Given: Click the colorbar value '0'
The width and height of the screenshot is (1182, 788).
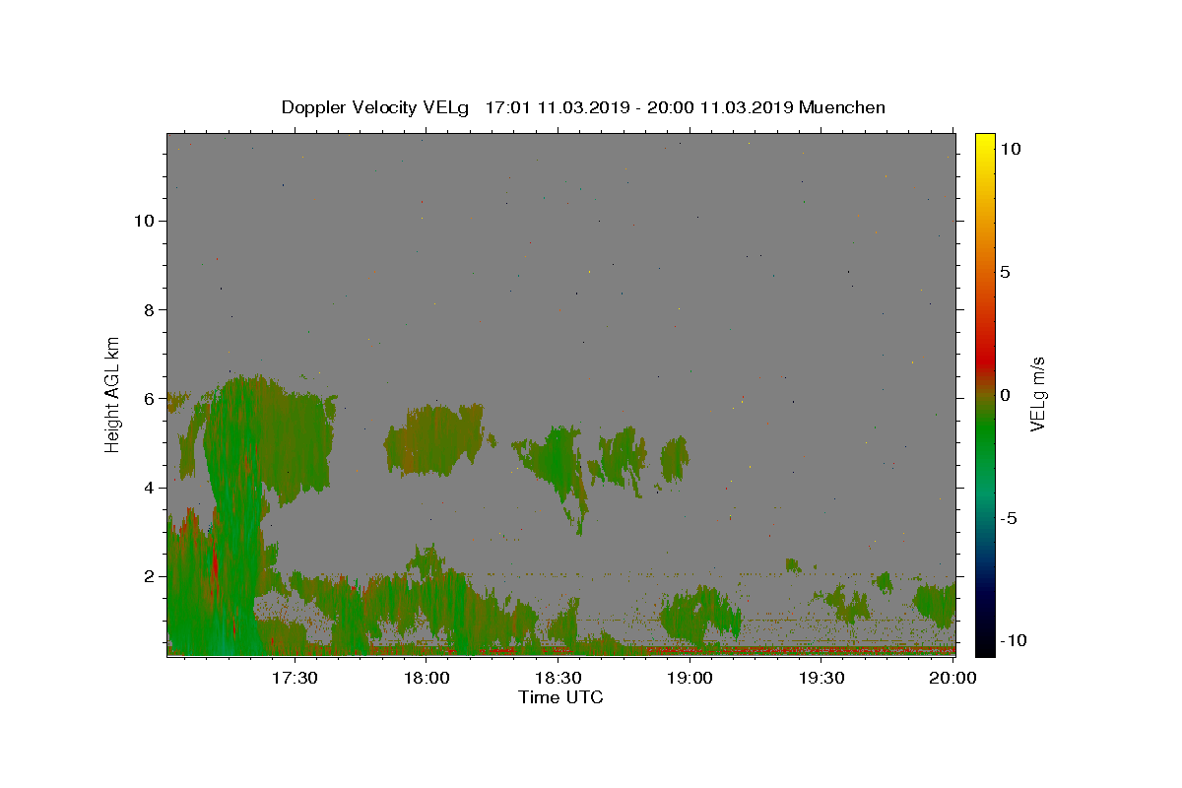Looking at the screenshot, I should (1005, 395).
